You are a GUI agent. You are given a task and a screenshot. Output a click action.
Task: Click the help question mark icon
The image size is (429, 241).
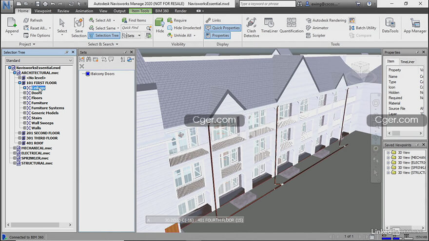pos(369,4)
